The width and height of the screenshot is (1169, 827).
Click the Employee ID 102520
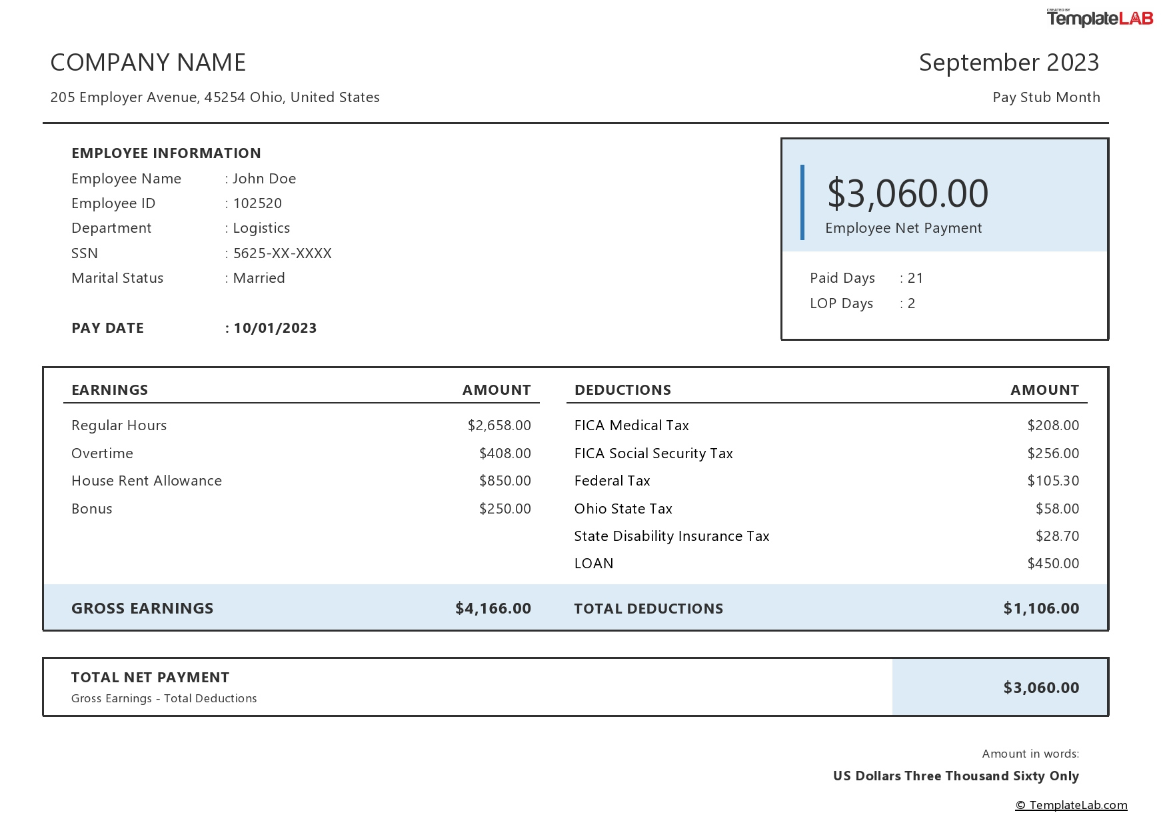click(258, 203)
